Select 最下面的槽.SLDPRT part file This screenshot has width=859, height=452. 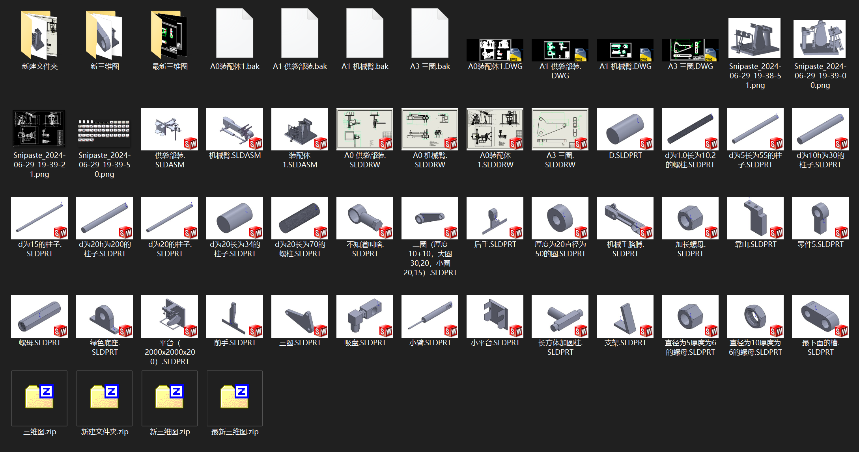coord(820,317)
